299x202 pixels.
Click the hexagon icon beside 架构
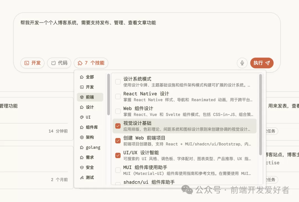coord(82,137)
